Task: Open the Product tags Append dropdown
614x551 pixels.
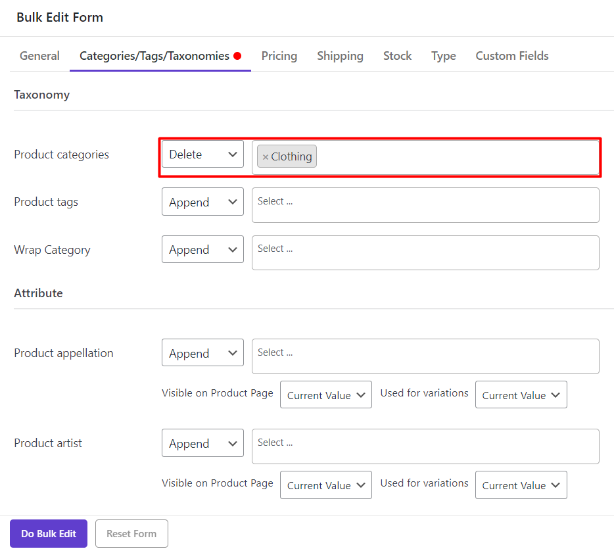Action: 202,203
